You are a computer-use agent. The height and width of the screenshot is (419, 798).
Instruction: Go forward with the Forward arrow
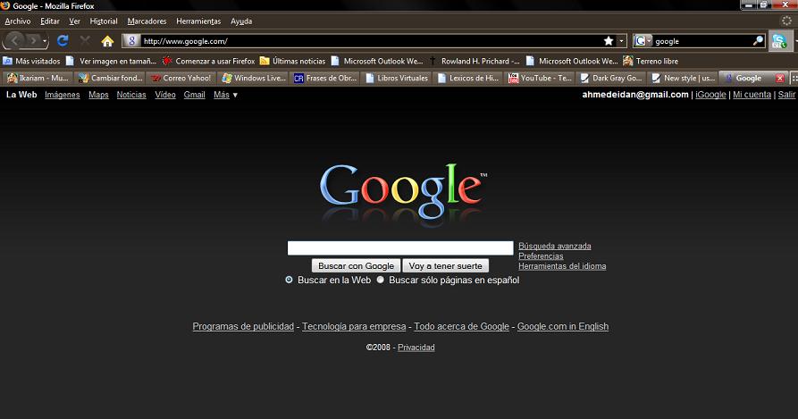(x=32, y=40)
